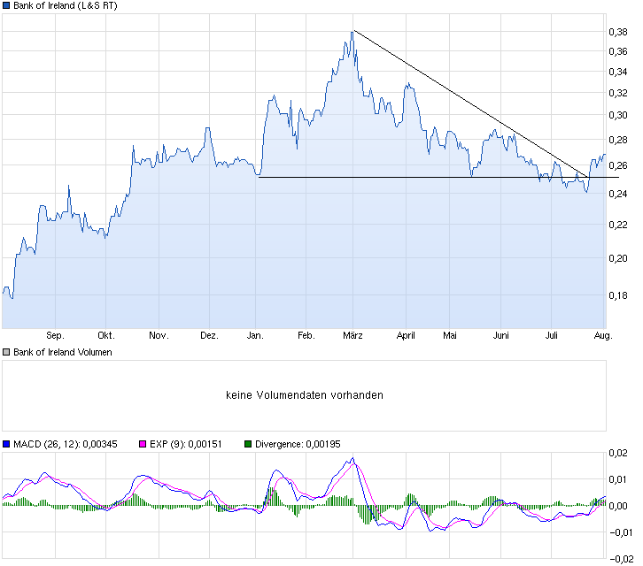Click the 0,26 price axis value
The width and height of the screenshot is (643, 566).
pos(618,166)
